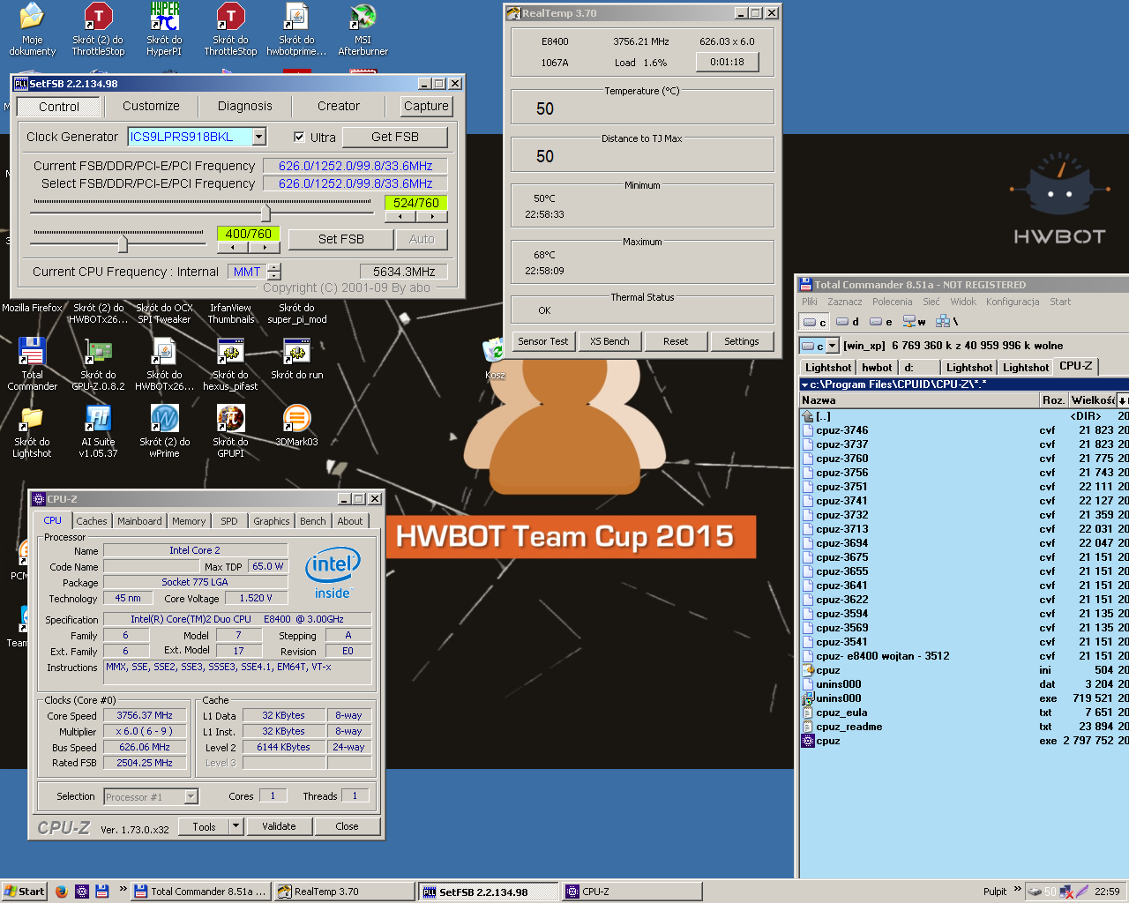Open the MSI Afterburner desktop icon
The image size is (1129, 903).
click(363, 29)
